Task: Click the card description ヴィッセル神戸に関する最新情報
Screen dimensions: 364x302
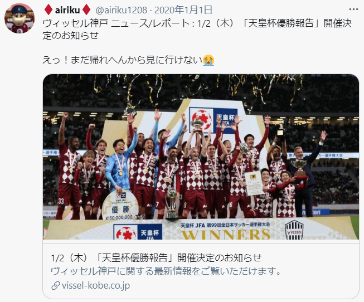Action: pos(166,271)
